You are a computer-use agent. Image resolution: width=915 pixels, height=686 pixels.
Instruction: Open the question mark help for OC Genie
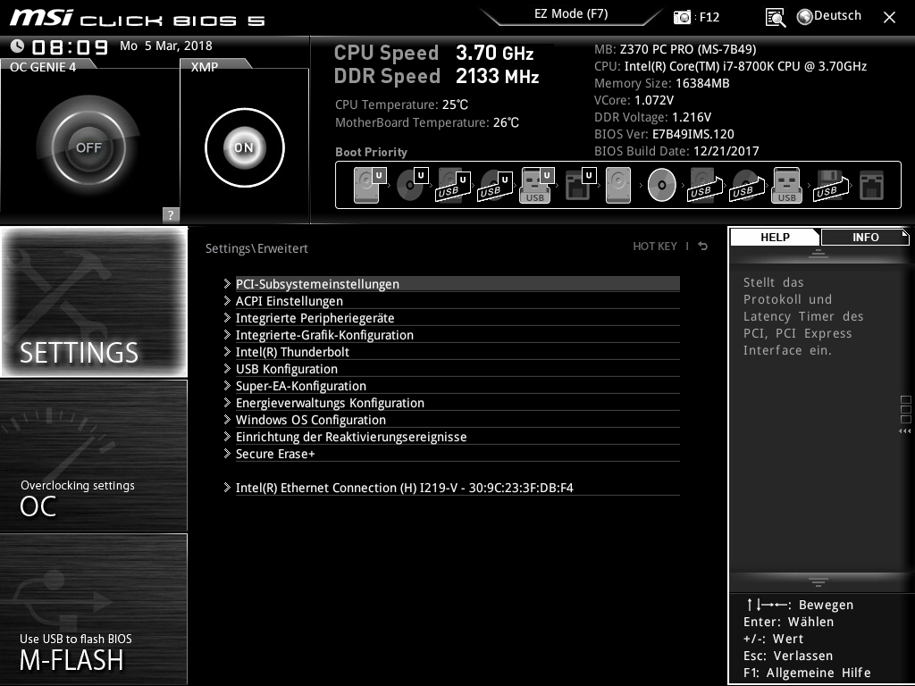tap(171, 214)
